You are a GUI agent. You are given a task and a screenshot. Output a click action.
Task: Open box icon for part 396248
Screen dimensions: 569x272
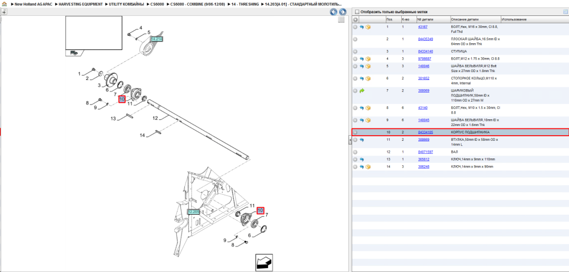[x=368, y=166]
